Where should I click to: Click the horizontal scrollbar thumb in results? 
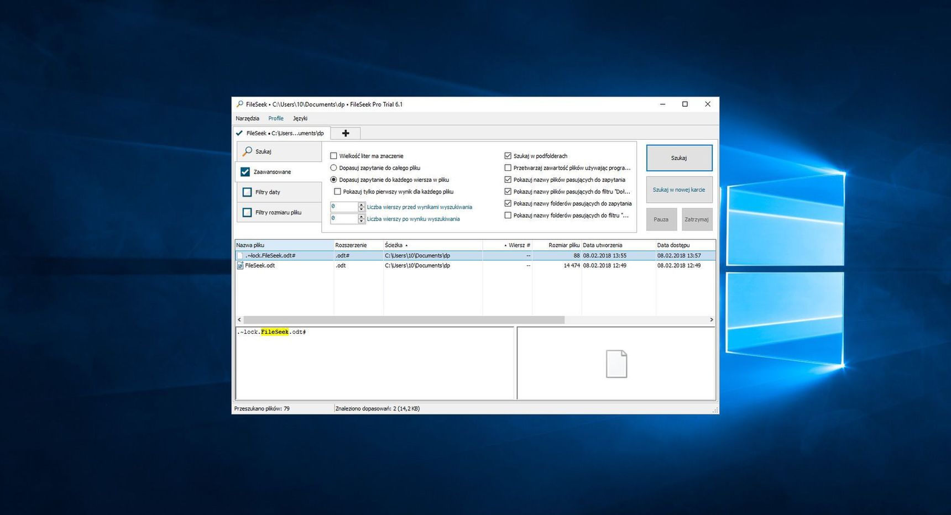pos(404,320)
